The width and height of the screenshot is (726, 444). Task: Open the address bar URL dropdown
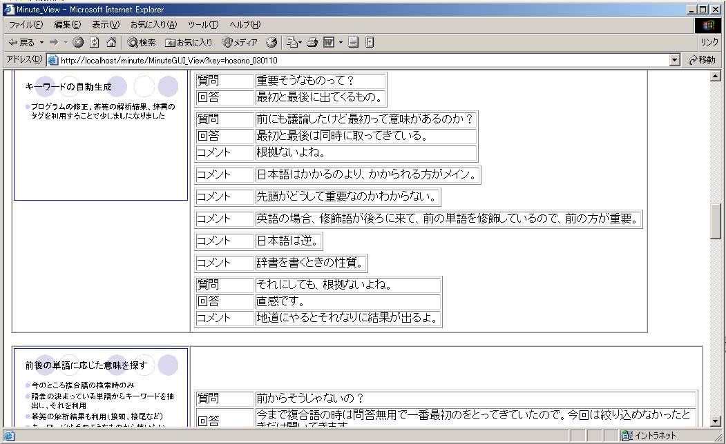click(x=675, y=60)
